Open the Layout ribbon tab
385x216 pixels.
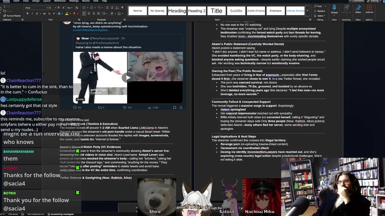[47, 1]
